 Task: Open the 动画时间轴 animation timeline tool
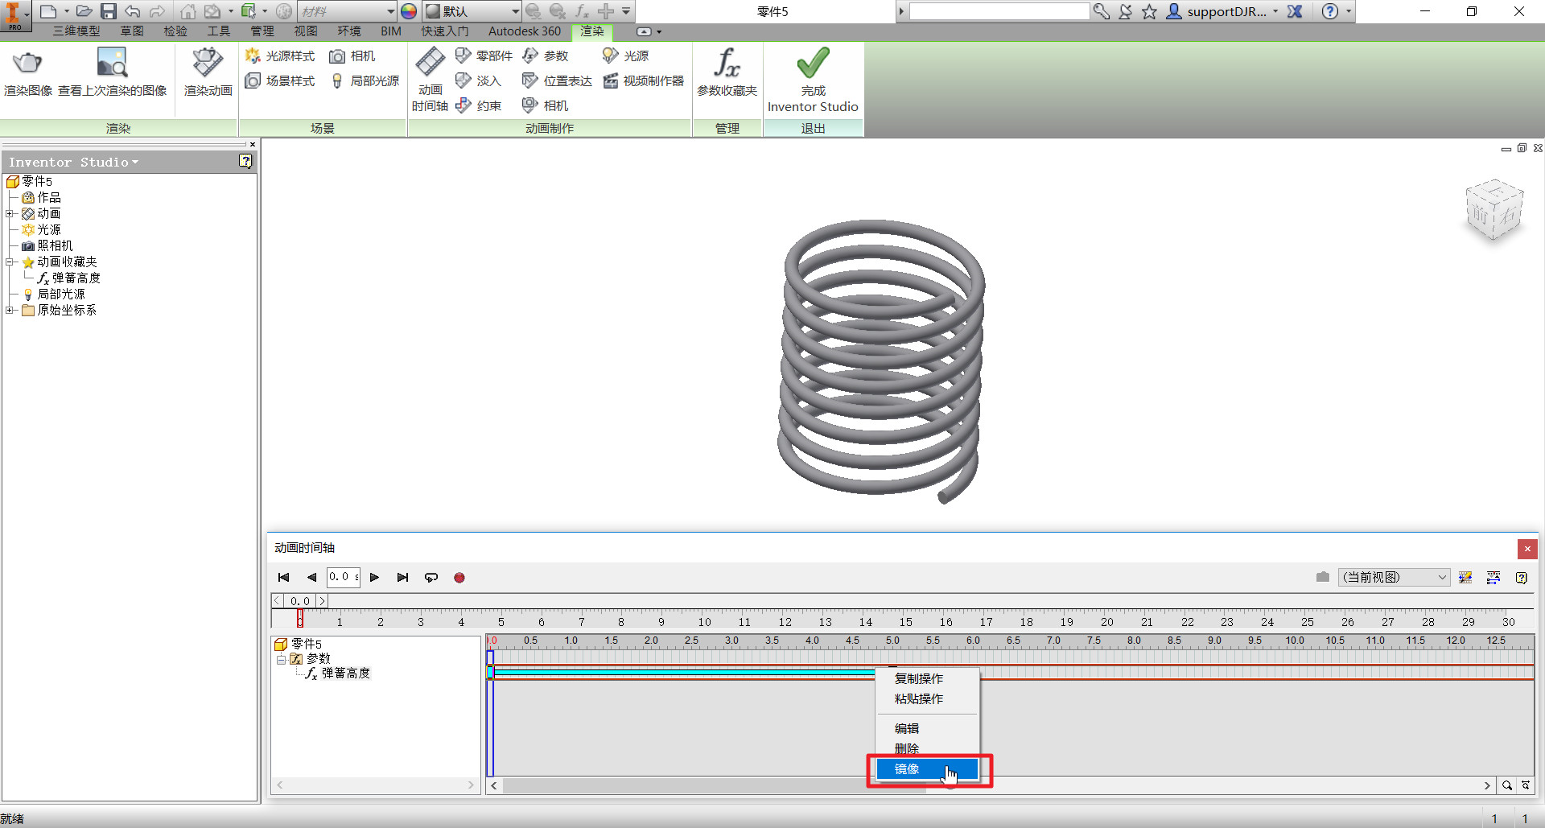point(430,79)
